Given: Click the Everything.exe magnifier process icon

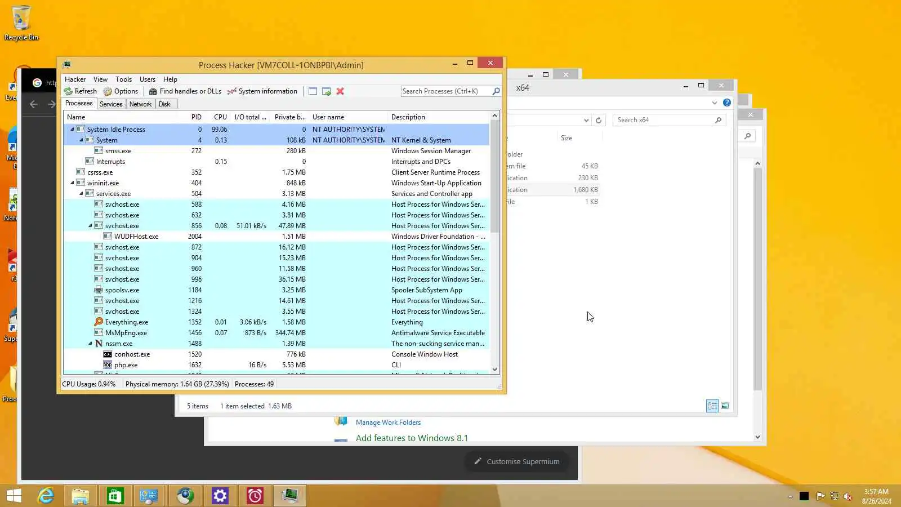Looking at the screenshot, I should click(99, 322).
